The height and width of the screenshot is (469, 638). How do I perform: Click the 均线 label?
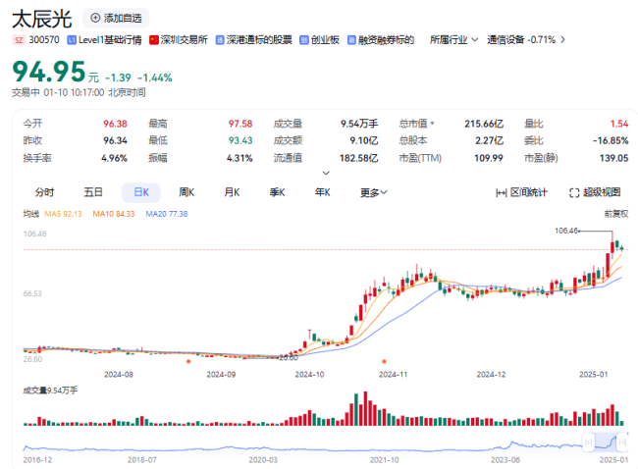pyautogui.click(x=31, y=214)
